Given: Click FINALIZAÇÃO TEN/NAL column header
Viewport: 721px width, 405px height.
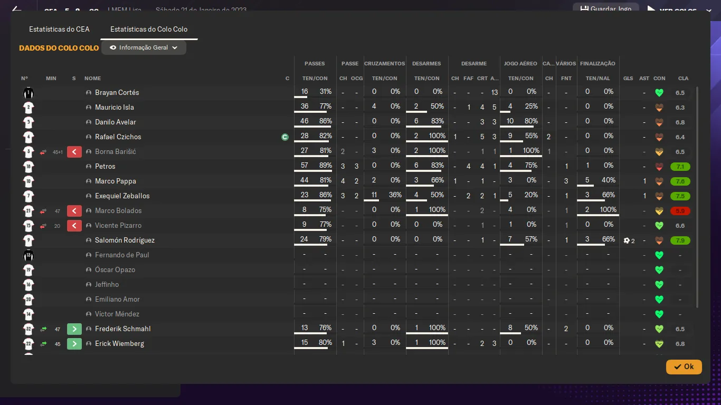Looking at the screenshot, I should click(x=597, y=79).
